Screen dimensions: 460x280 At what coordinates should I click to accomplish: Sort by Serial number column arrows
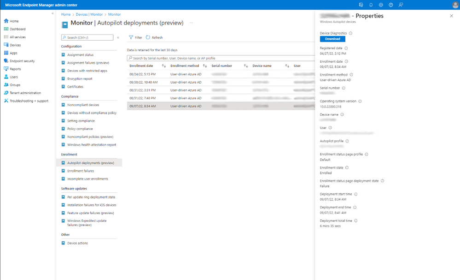pos(246,66)
